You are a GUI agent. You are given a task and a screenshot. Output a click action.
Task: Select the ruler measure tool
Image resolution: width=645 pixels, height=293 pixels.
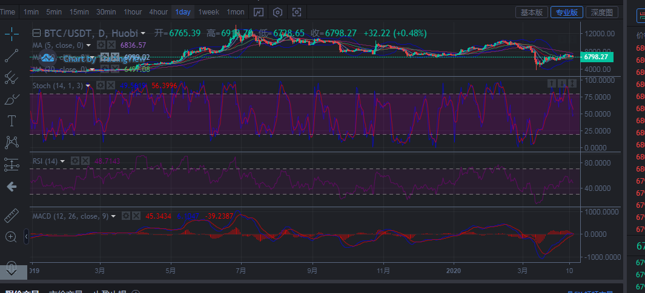point(12,215)
